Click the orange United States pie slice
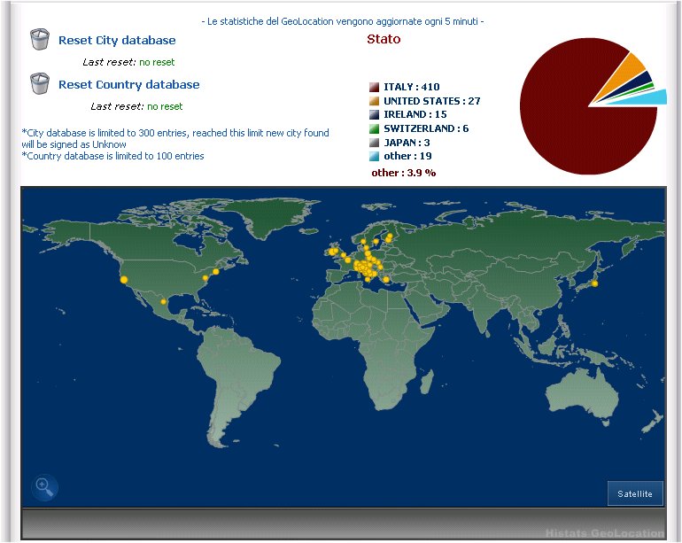 coord(626,73)
